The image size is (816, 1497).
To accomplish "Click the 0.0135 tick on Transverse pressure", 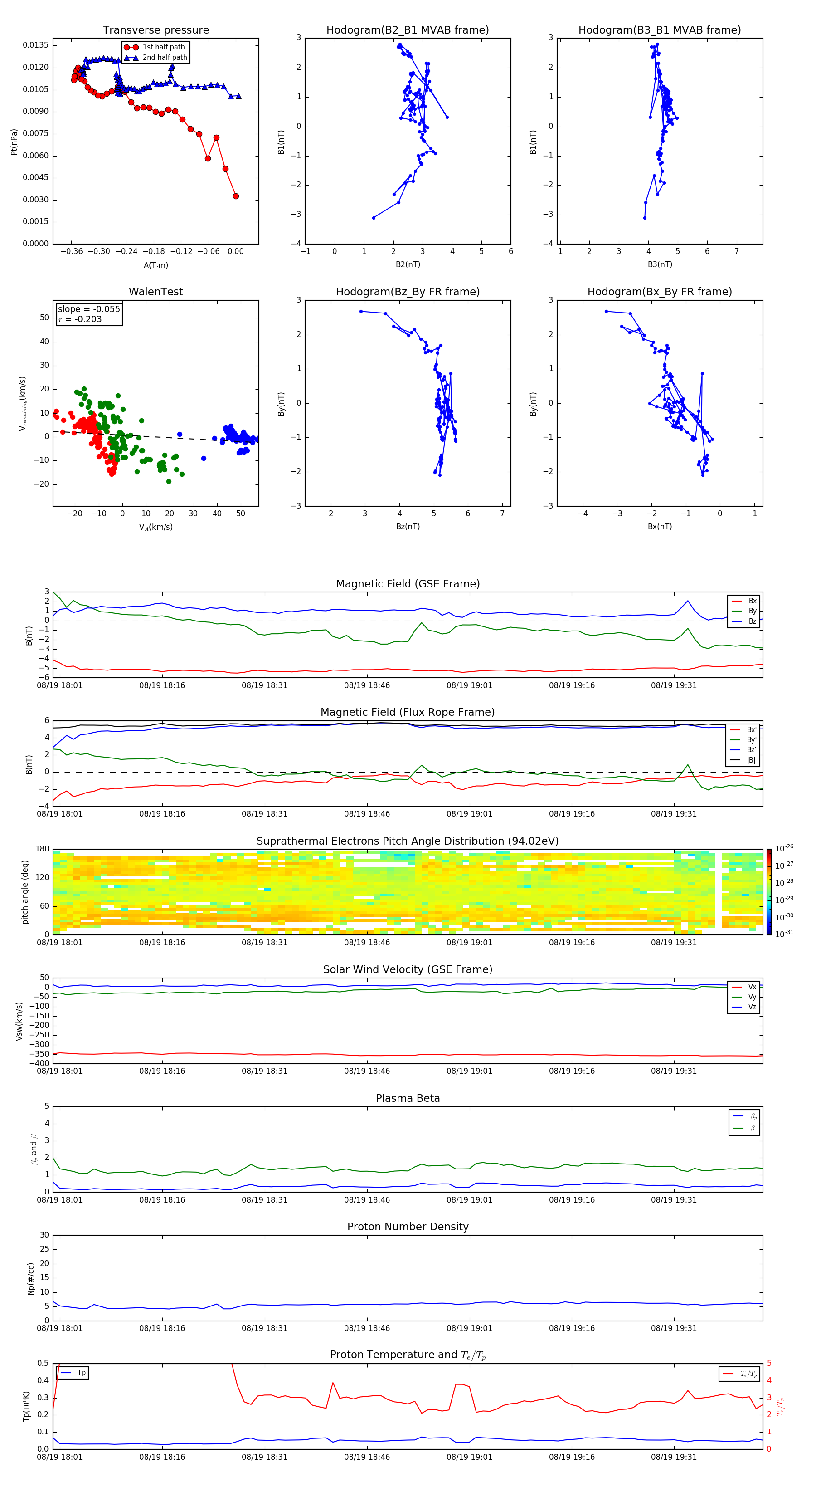I will pyautogui.click(x=36, y=45).
